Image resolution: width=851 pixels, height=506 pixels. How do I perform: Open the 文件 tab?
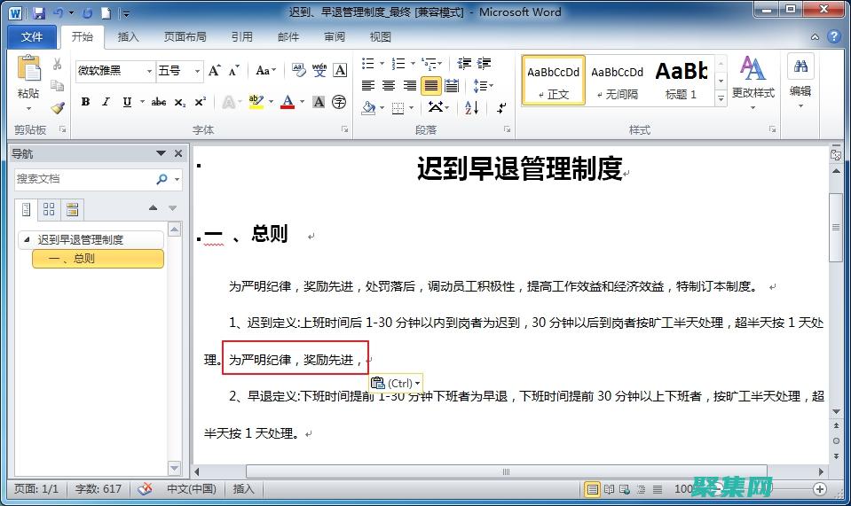(32, 37)
